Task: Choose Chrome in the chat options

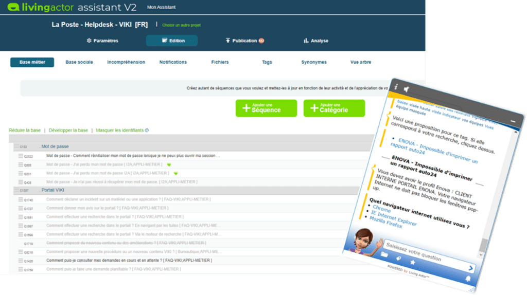Action: (381, 209)
